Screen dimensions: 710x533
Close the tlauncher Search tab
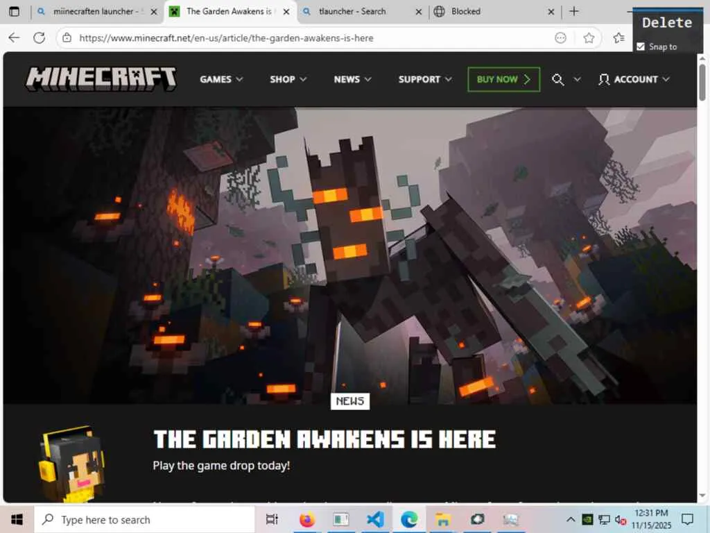tap(418, 12)
